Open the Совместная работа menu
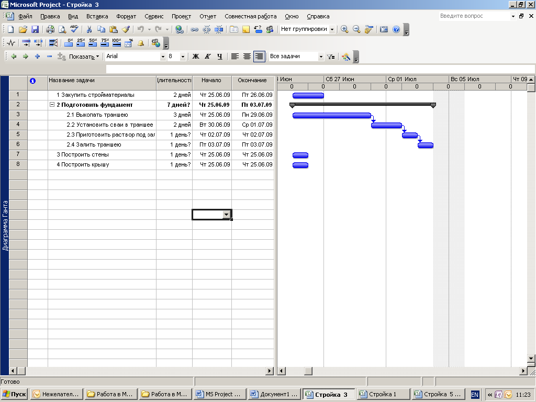 251,16
